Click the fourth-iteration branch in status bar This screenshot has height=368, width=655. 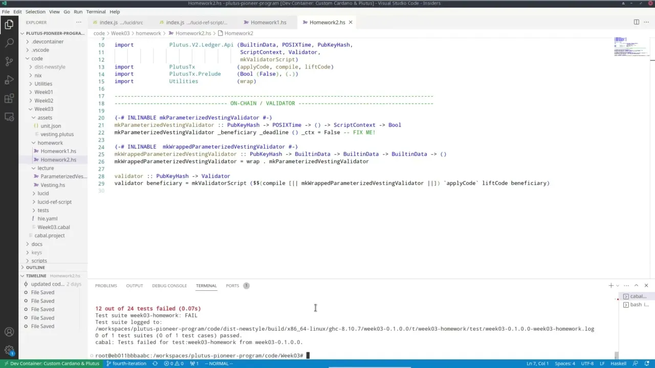click(x=126, y=363)
